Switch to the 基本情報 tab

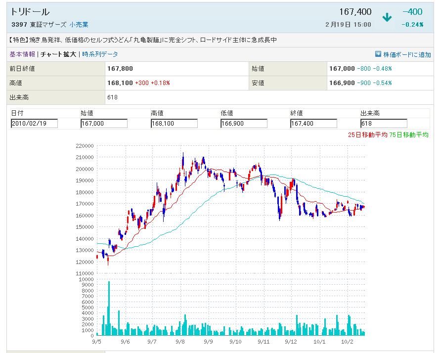22,54
